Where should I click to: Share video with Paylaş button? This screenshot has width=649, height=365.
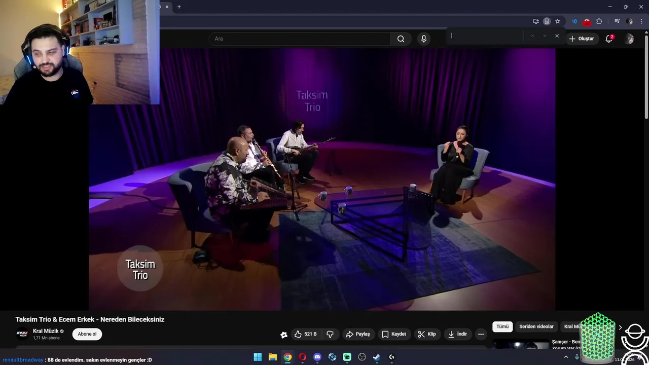pos(358,334)
